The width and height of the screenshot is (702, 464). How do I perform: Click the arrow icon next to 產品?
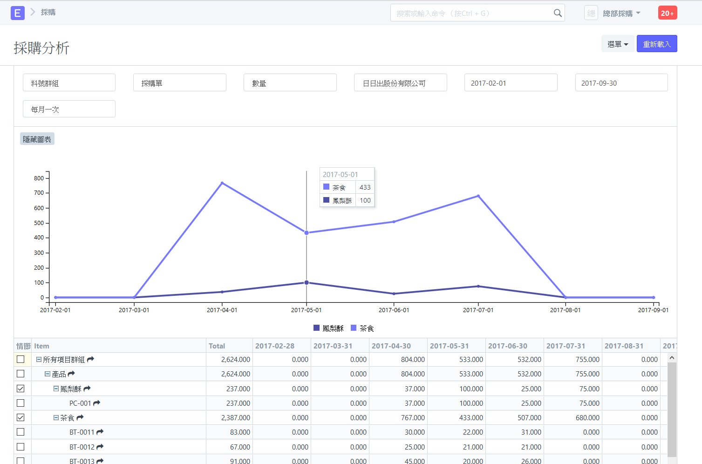pyautogui.click(x=71, y=374)
